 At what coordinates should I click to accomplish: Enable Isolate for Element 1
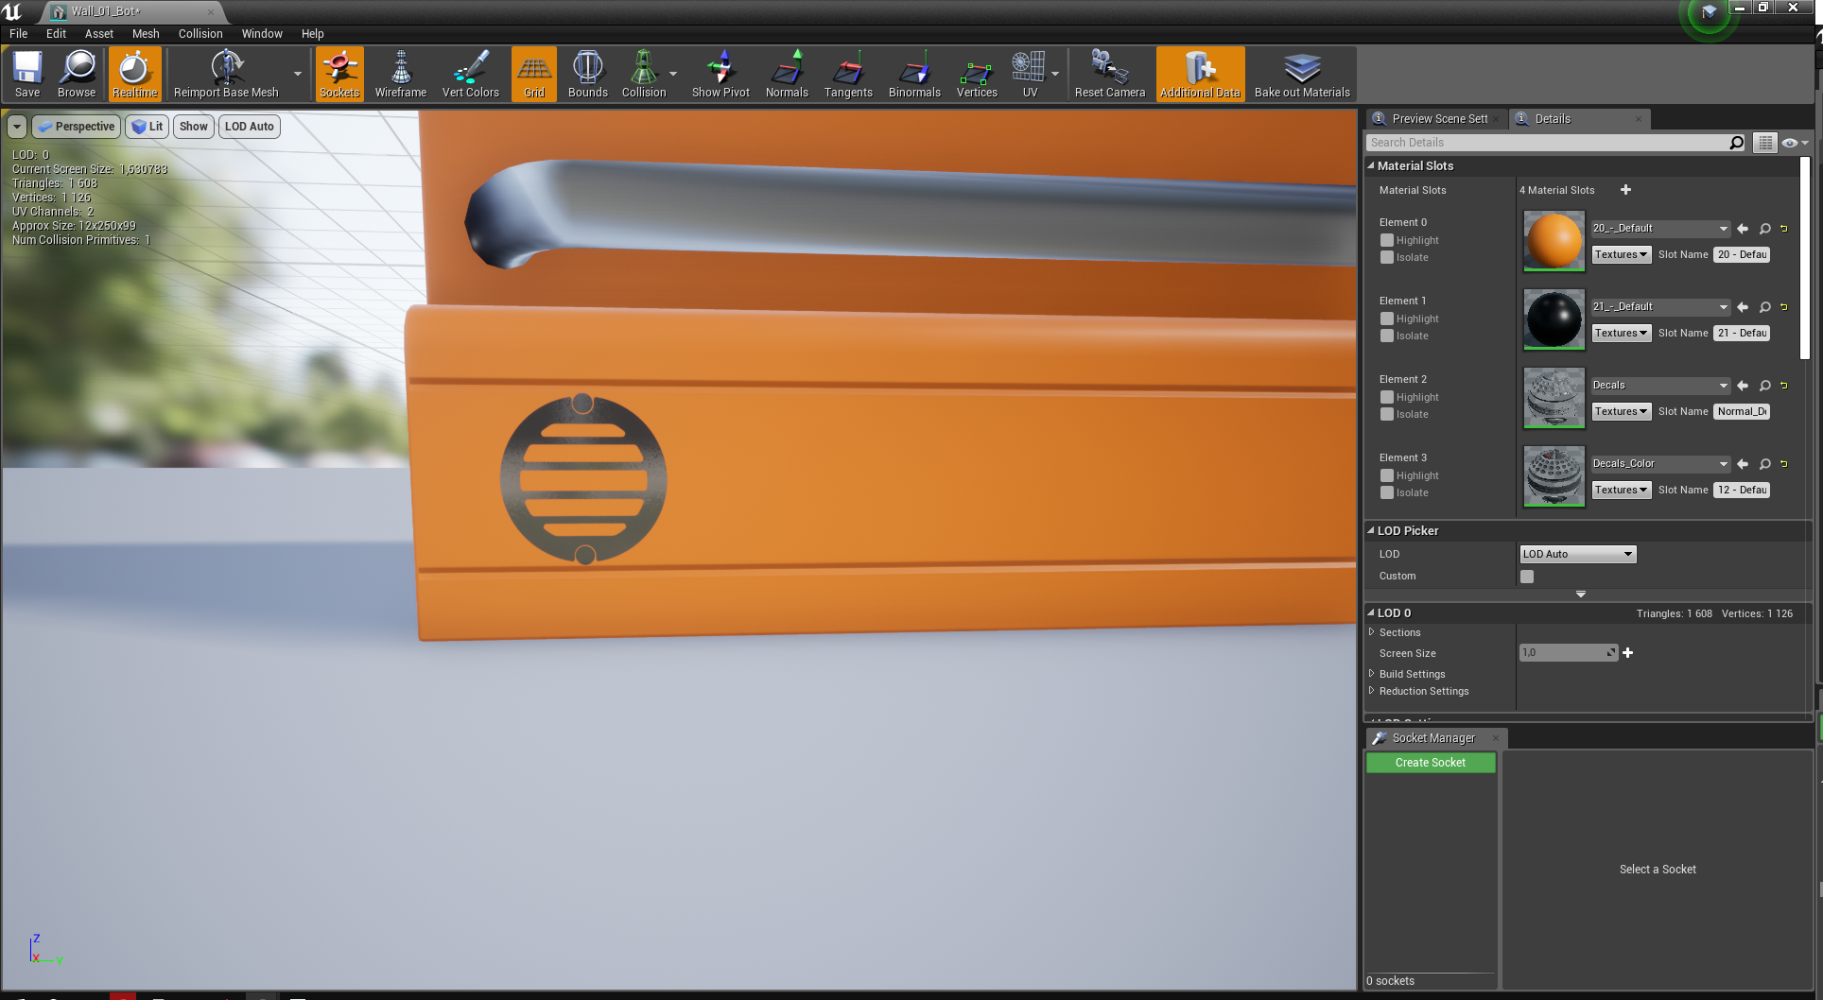[1387, 336]
